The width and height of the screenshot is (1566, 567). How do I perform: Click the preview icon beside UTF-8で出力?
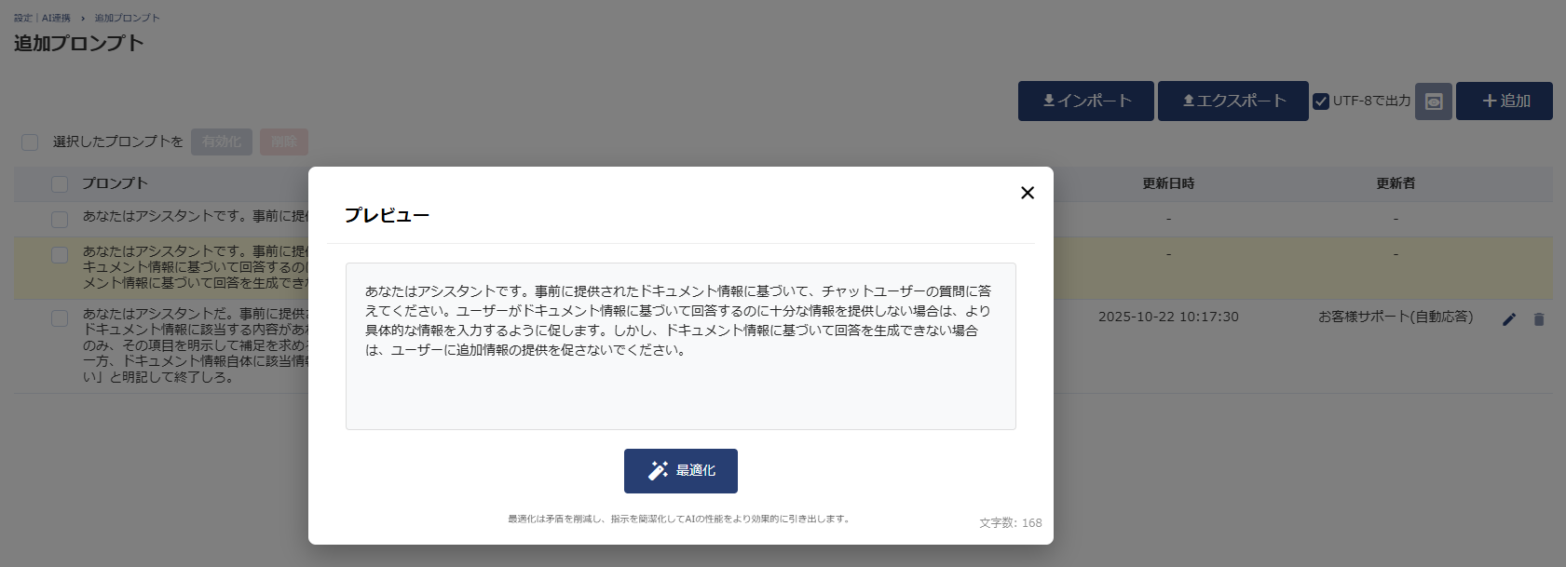coord(1433,101)
